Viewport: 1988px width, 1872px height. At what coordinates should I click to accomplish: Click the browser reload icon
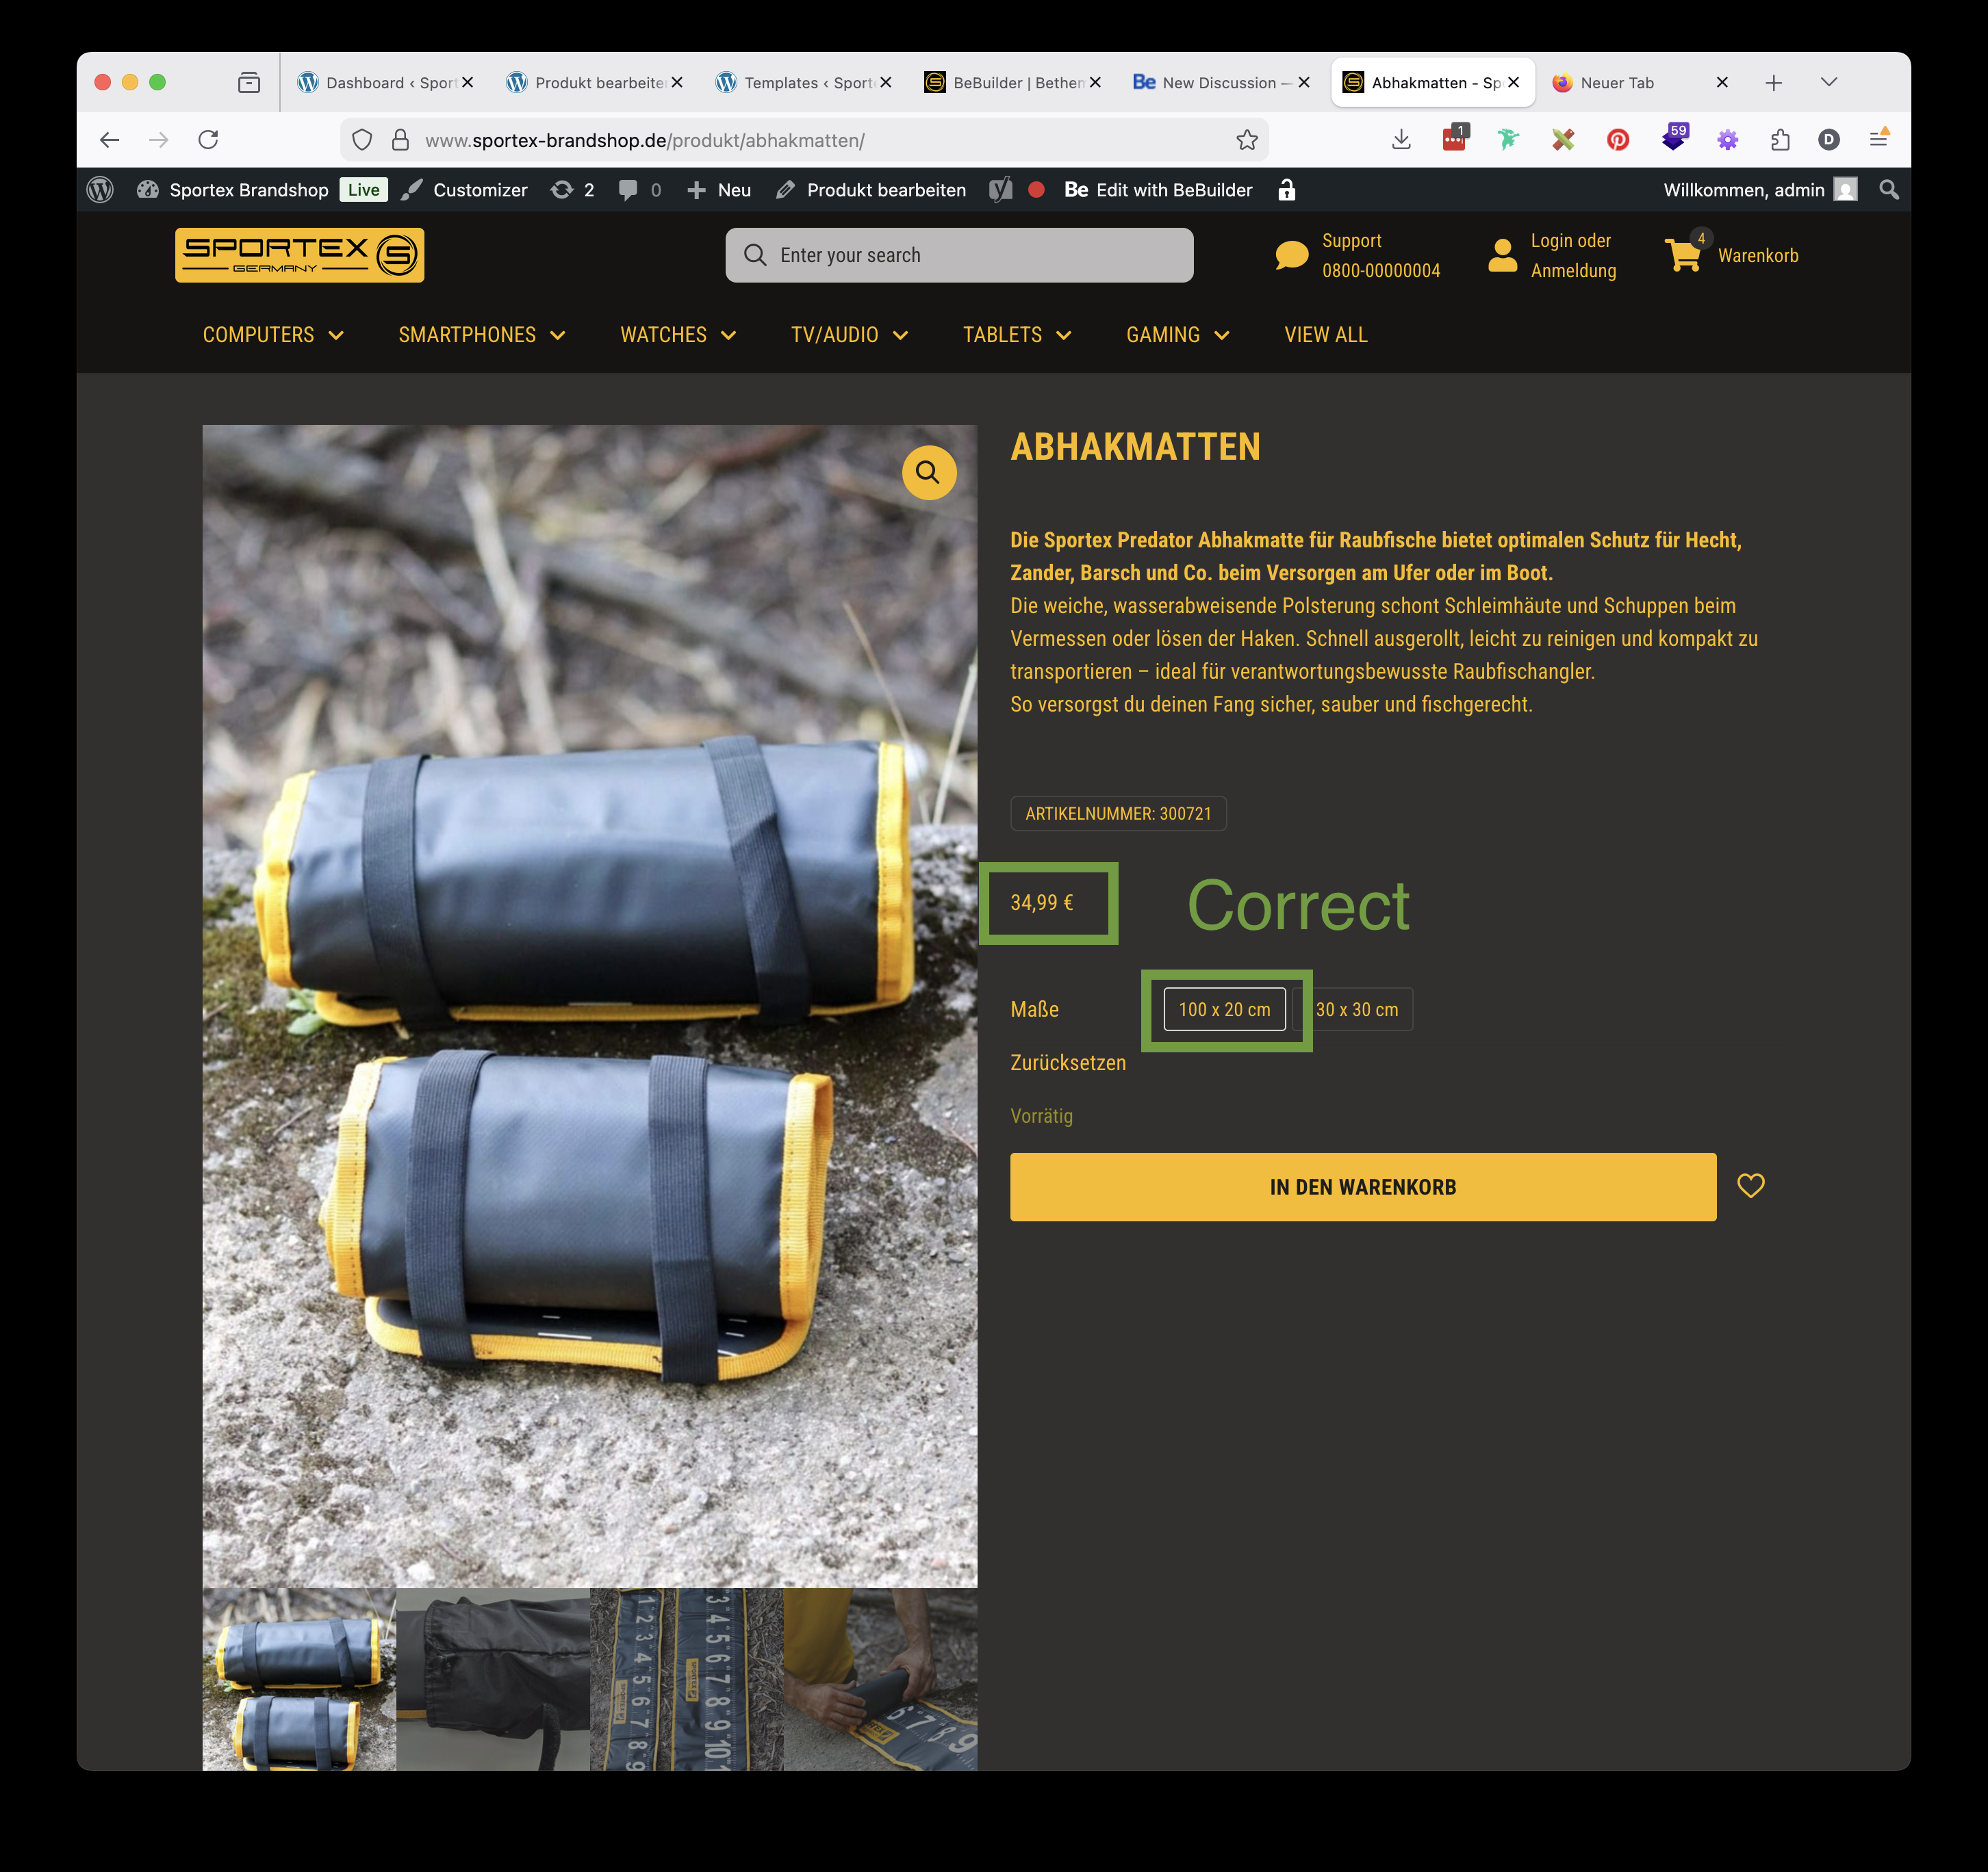208,140
